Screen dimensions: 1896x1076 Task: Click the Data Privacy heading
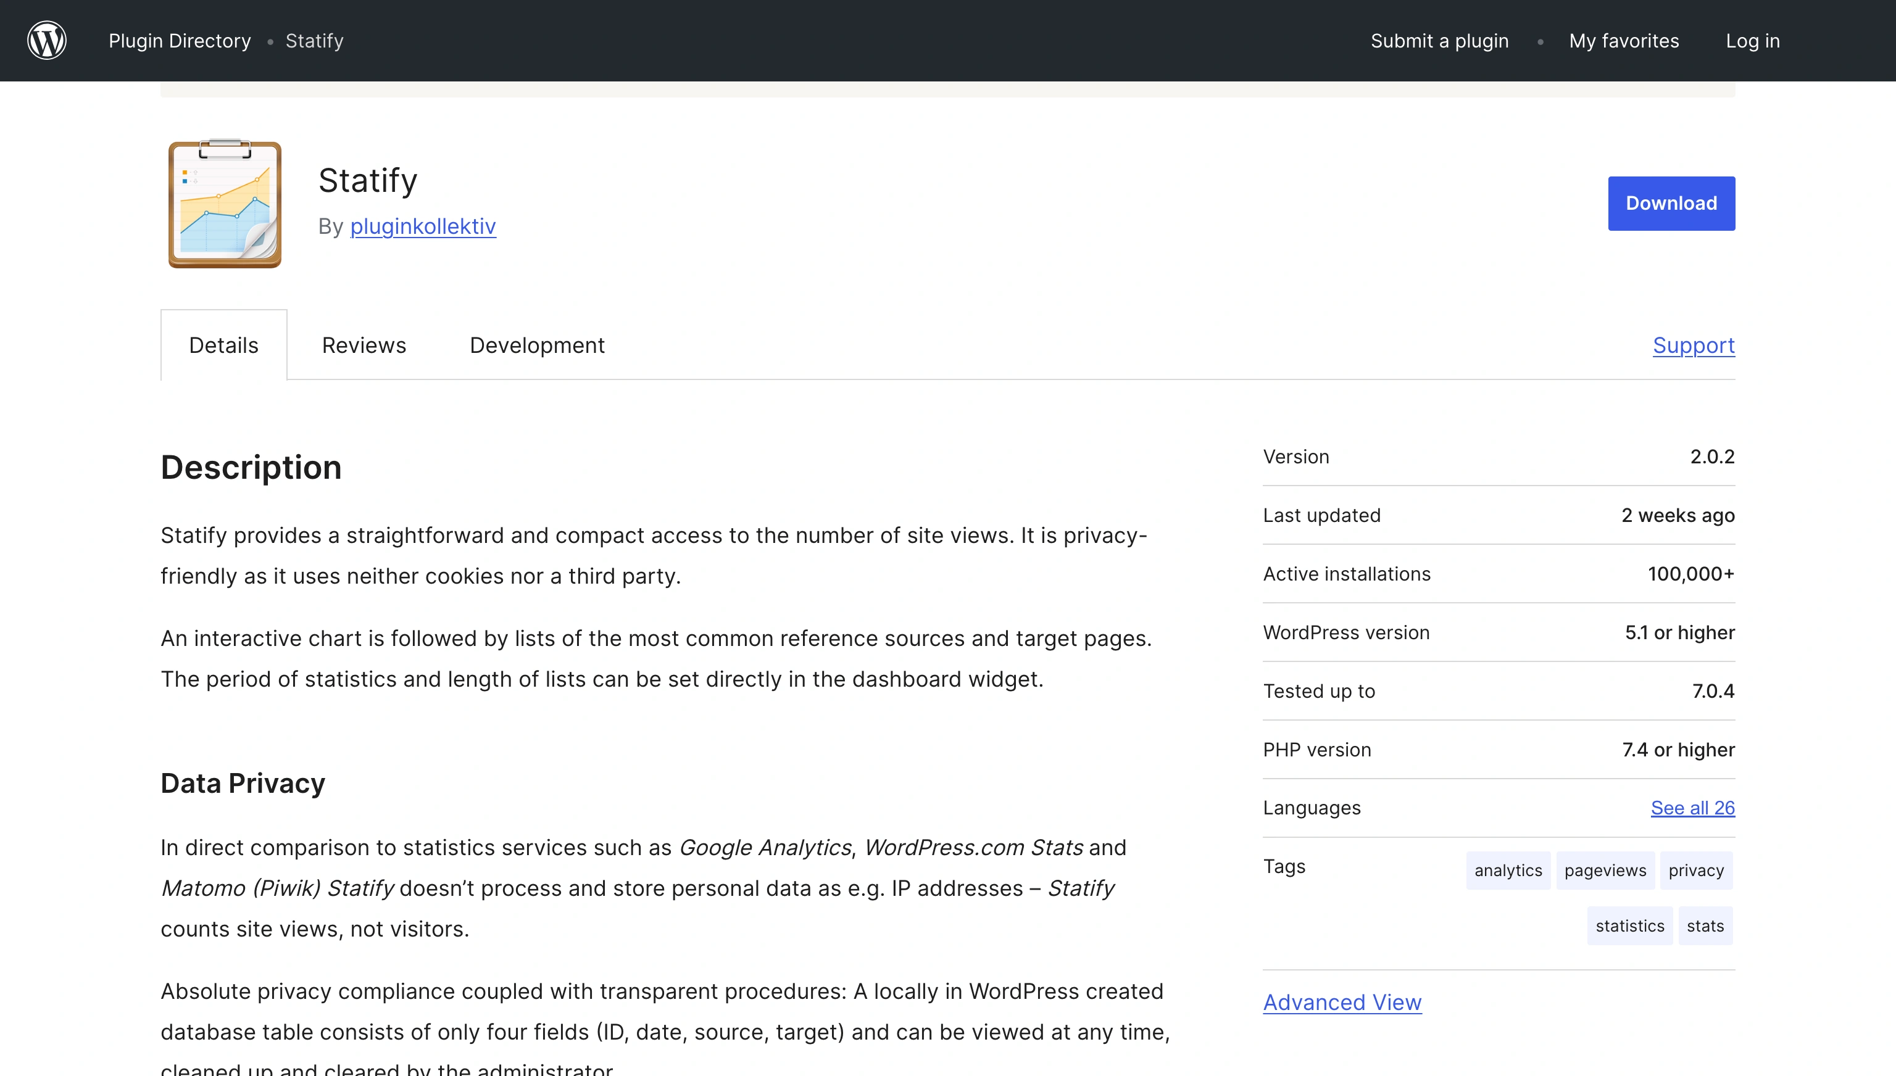click(243, 782)
